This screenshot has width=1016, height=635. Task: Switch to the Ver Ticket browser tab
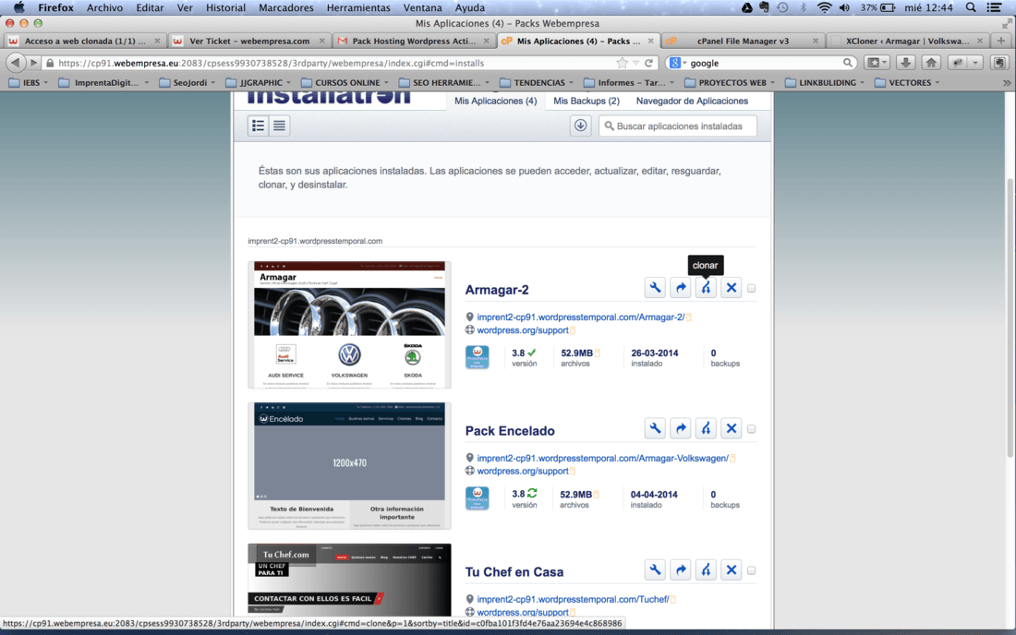[248, 41]
